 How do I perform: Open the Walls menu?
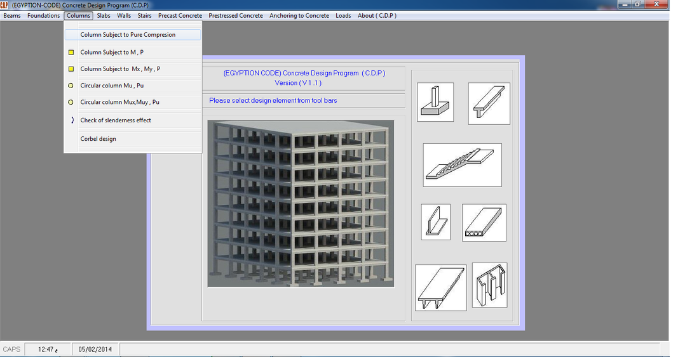pos(124,16)
